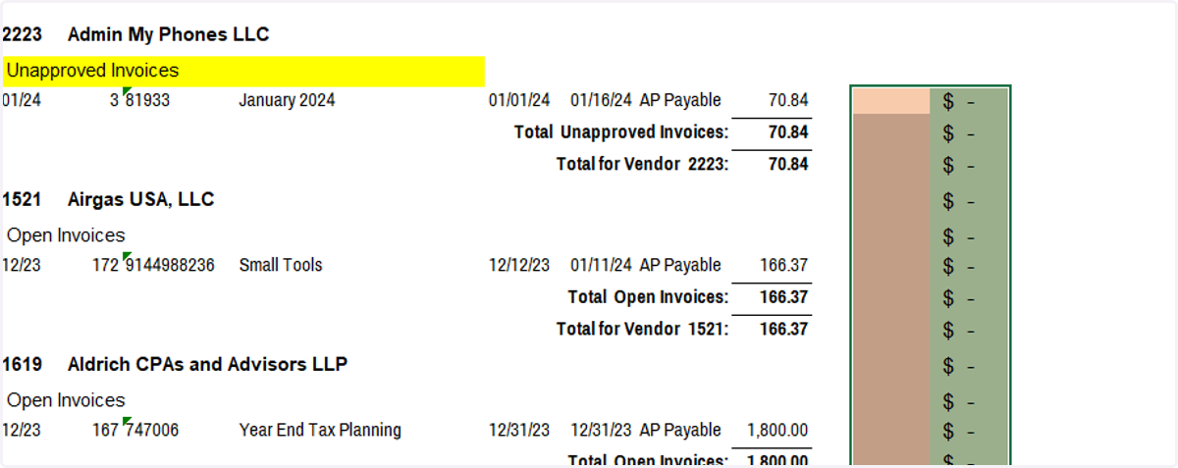This screenshot has height=468, width=1178.
Task: Click green dollar cell in January 2024 row
Action: pos(970,101)
